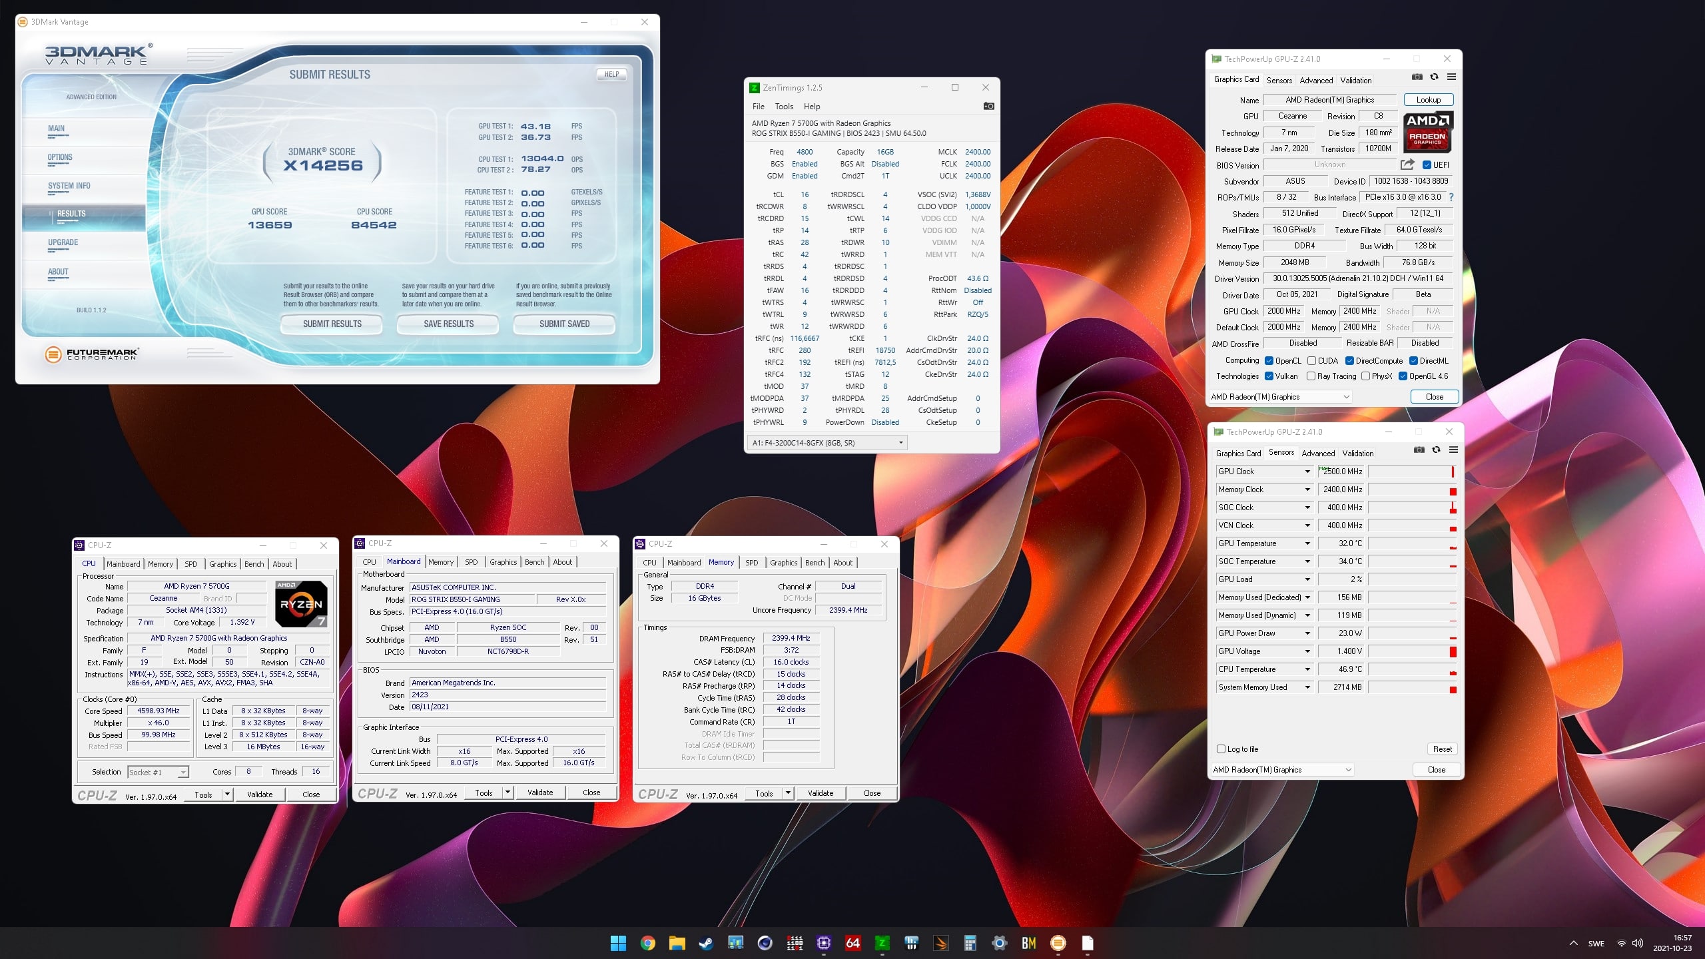Click the taskbar clock showing 16:57
1705x959 pixels.
(x=1681, y=938)
